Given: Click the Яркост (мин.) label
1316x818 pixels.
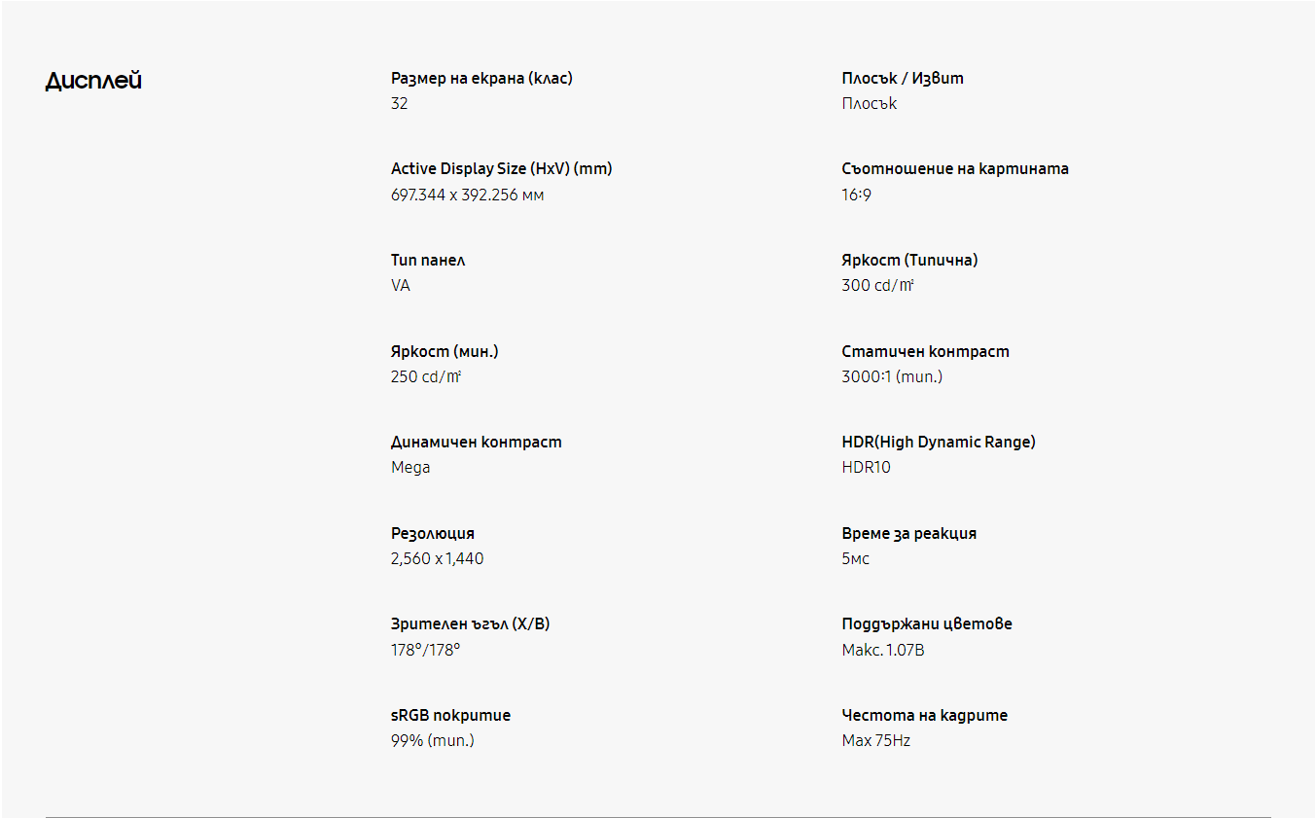Looking at the screenshot, I should coord(445,352).
